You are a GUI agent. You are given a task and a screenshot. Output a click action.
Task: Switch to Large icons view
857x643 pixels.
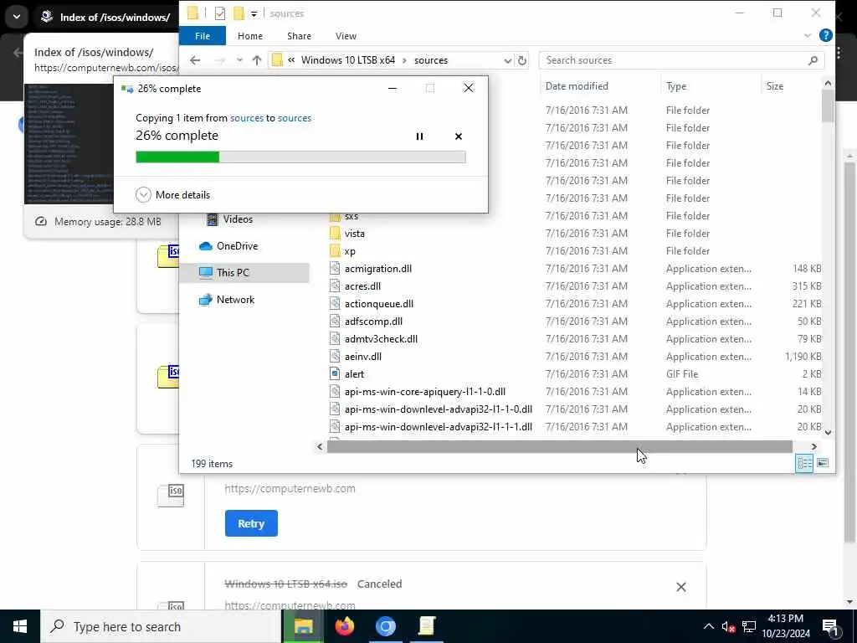click(x=823, y=463)
